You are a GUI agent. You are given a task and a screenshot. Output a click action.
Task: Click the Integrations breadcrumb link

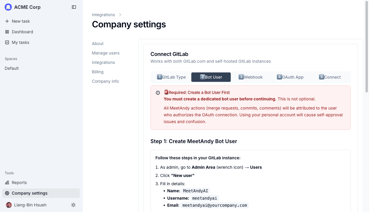[103, 15]
